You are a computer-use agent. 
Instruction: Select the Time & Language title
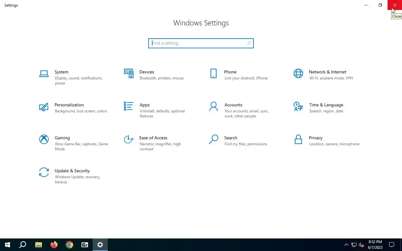tap(326, 105)
